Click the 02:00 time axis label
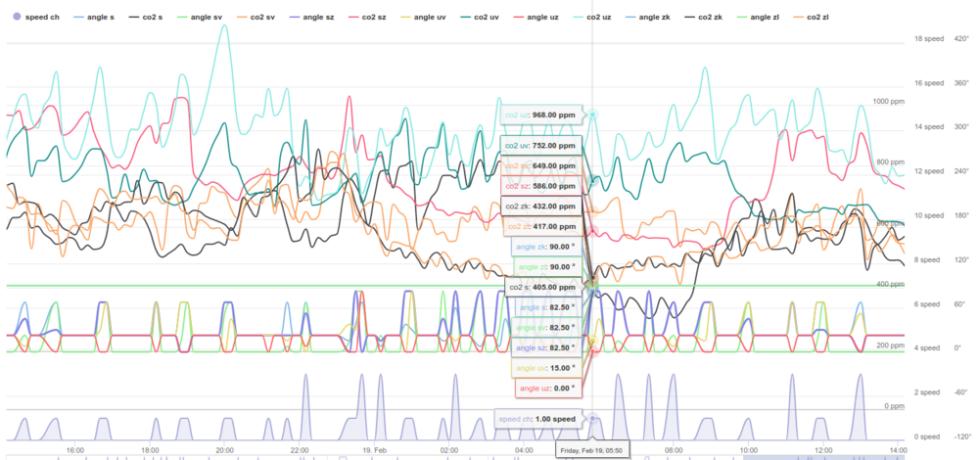979x460 pixels. (449, 449)
